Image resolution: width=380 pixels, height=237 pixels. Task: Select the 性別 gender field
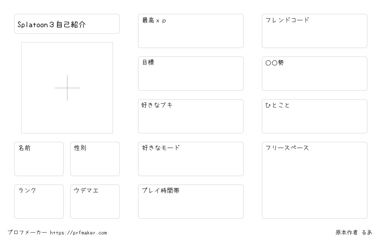[95, 159]
